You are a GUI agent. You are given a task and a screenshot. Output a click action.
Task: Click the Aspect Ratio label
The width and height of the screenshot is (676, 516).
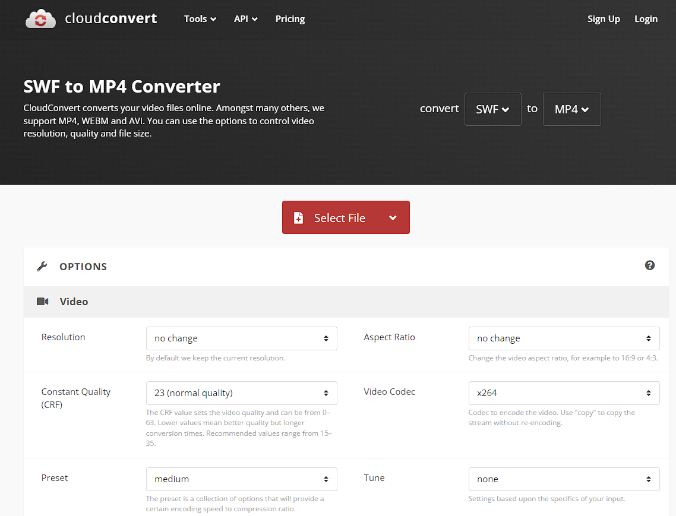tap(389, 337)
